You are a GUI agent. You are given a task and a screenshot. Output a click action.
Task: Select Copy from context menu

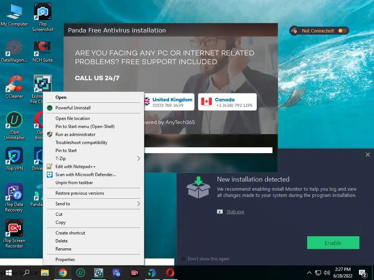tap(93, 222)
